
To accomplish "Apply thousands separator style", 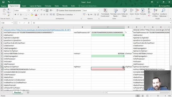I will [91, 15].
